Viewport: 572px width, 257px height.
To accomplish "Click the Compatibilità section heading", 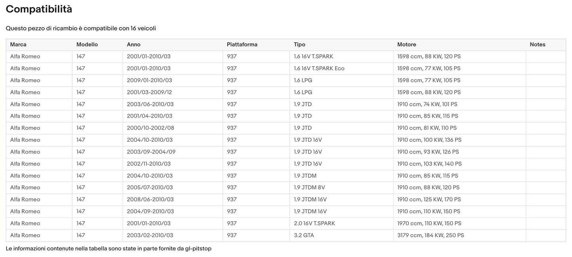I will click(x=39, y=9).
